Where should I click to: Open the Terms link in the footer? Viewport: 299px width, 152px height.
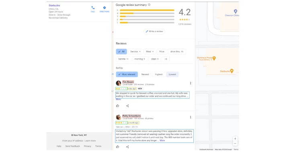(98, 146)
